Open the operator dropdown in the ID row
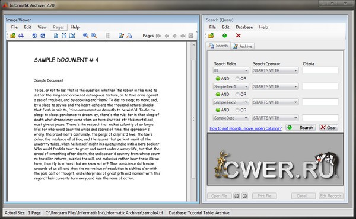Screen dimensions: 356x219 coord(275,70)
